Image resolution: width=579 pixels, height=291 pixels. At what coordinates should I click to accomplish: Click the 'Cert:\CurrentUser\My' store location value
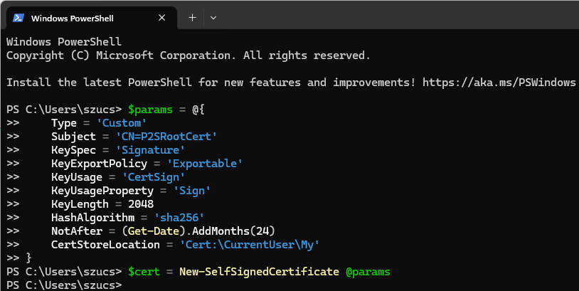click(250, 244)
